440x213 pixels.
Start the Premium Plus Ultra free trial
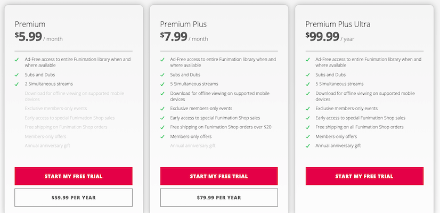click(364, 176)
